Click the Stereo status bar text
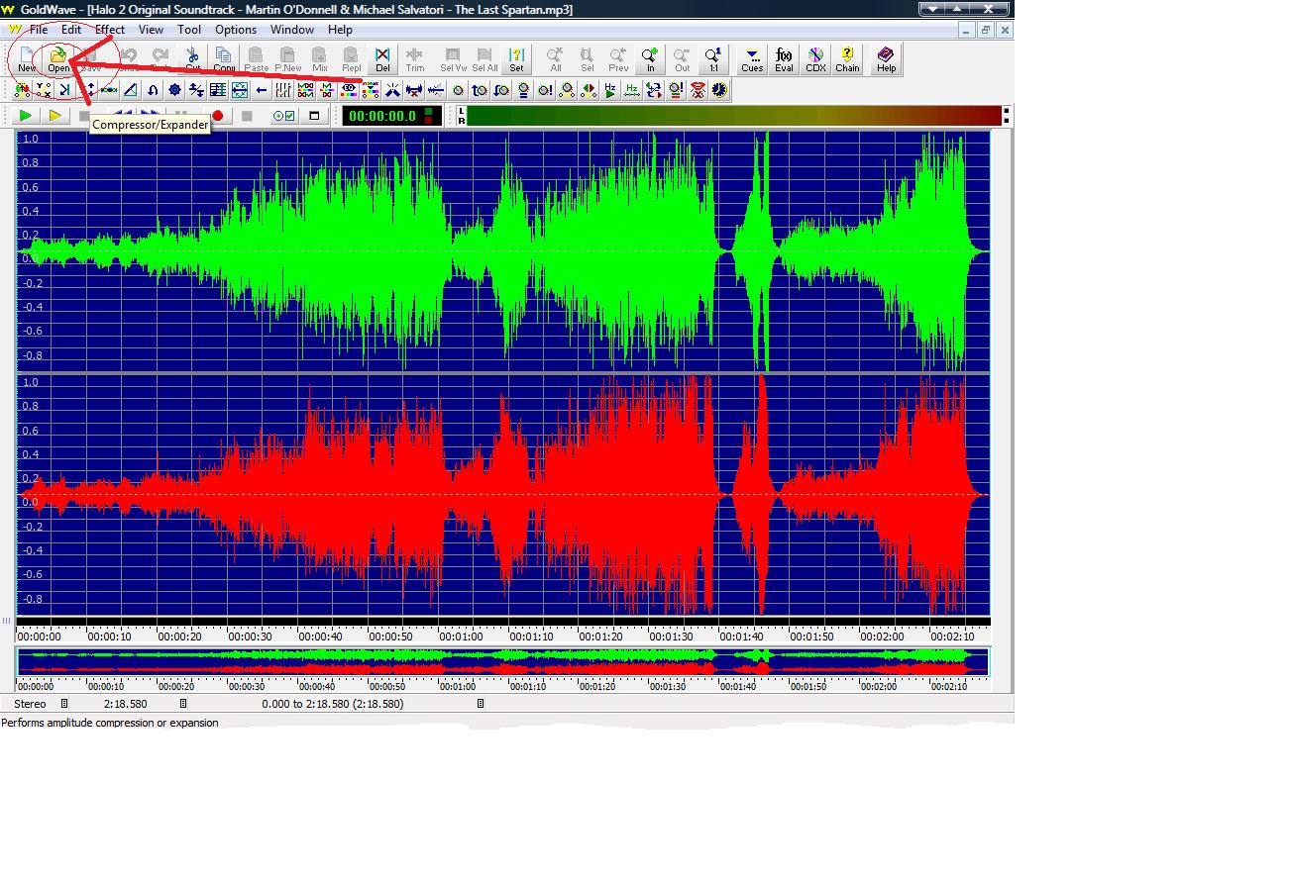The width and height of the screenshot is (1291, 882). pos(30,704)
